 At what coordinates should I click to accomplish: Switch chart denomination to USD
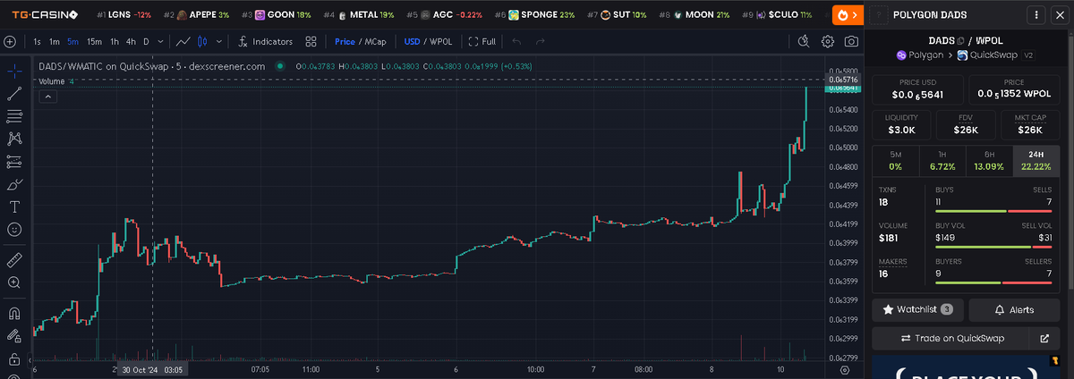coord(412,41)
